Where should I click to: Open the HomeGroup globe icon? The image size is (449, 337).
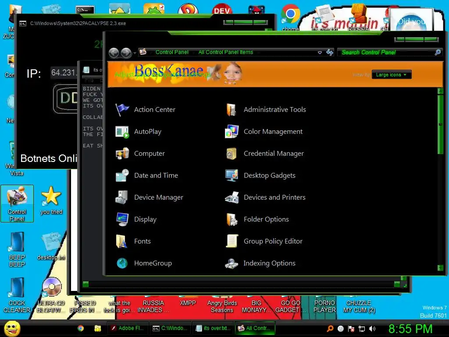point(122,263)
